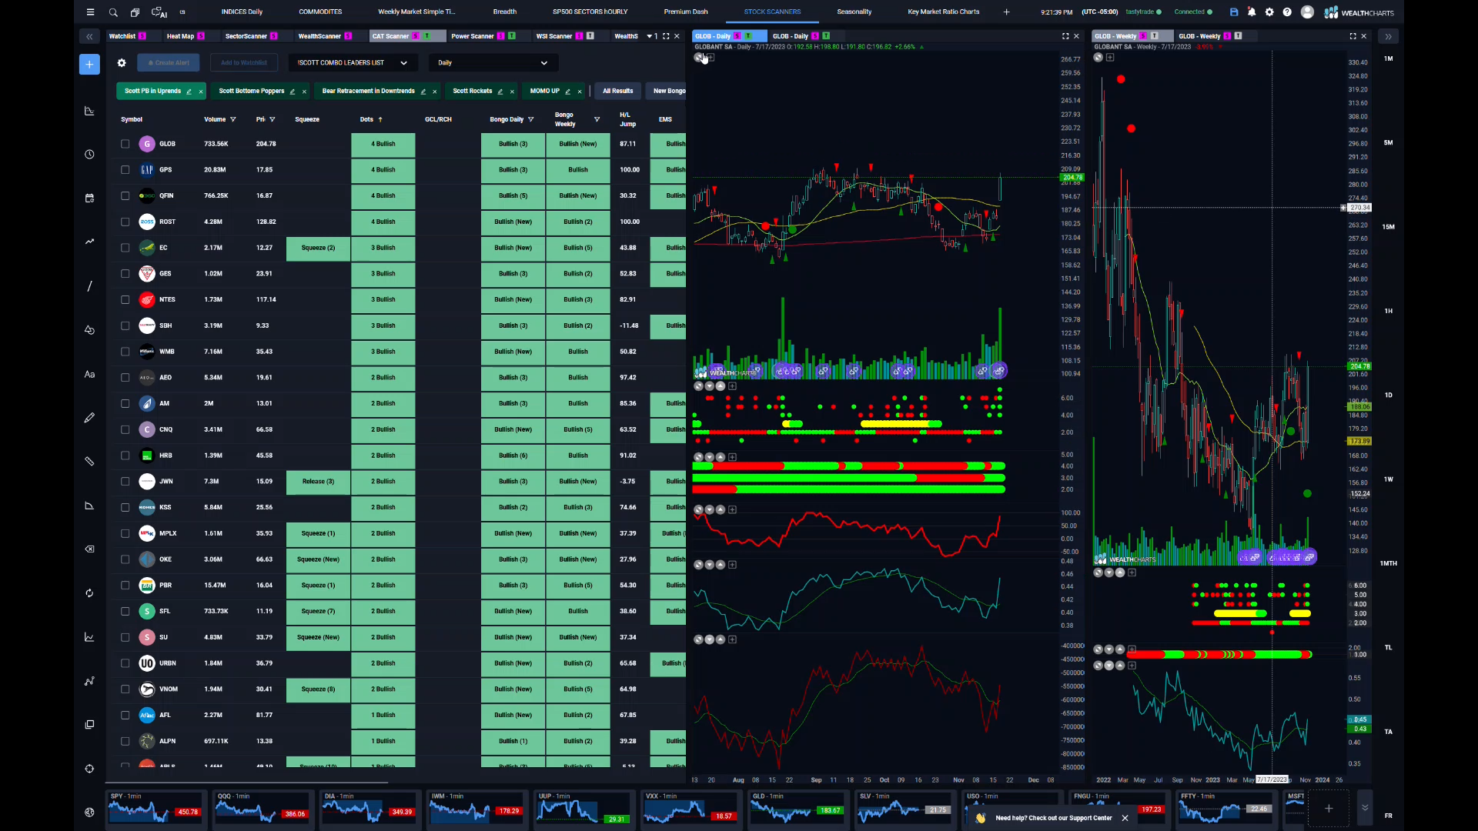This screenshot has width=1478, height=831.
Task: Select the chart type icon in left sidebar
Action: (x=89, y=111)
